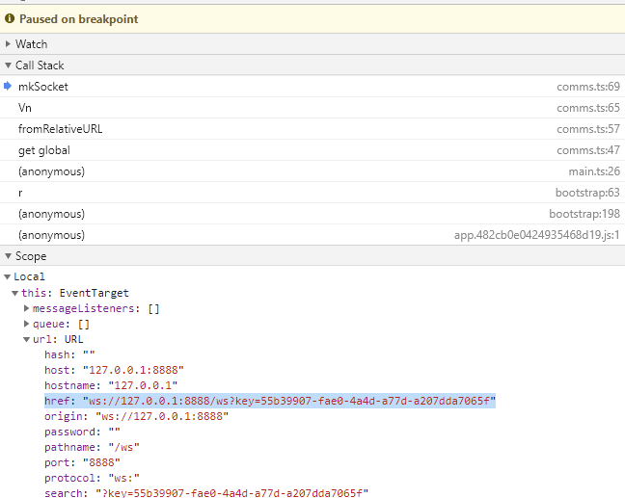Click the origin value "ws://127.0.0.1:8888"

tap(162, 416)
